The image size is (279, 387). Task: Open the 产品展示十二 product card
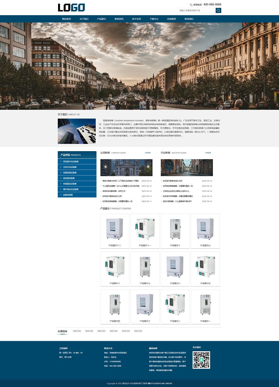point(115,231)
